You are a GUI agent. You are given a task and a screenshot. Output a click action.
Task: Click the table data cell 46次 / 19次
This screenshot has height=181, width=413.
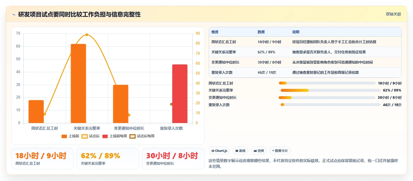coord(267,73)
